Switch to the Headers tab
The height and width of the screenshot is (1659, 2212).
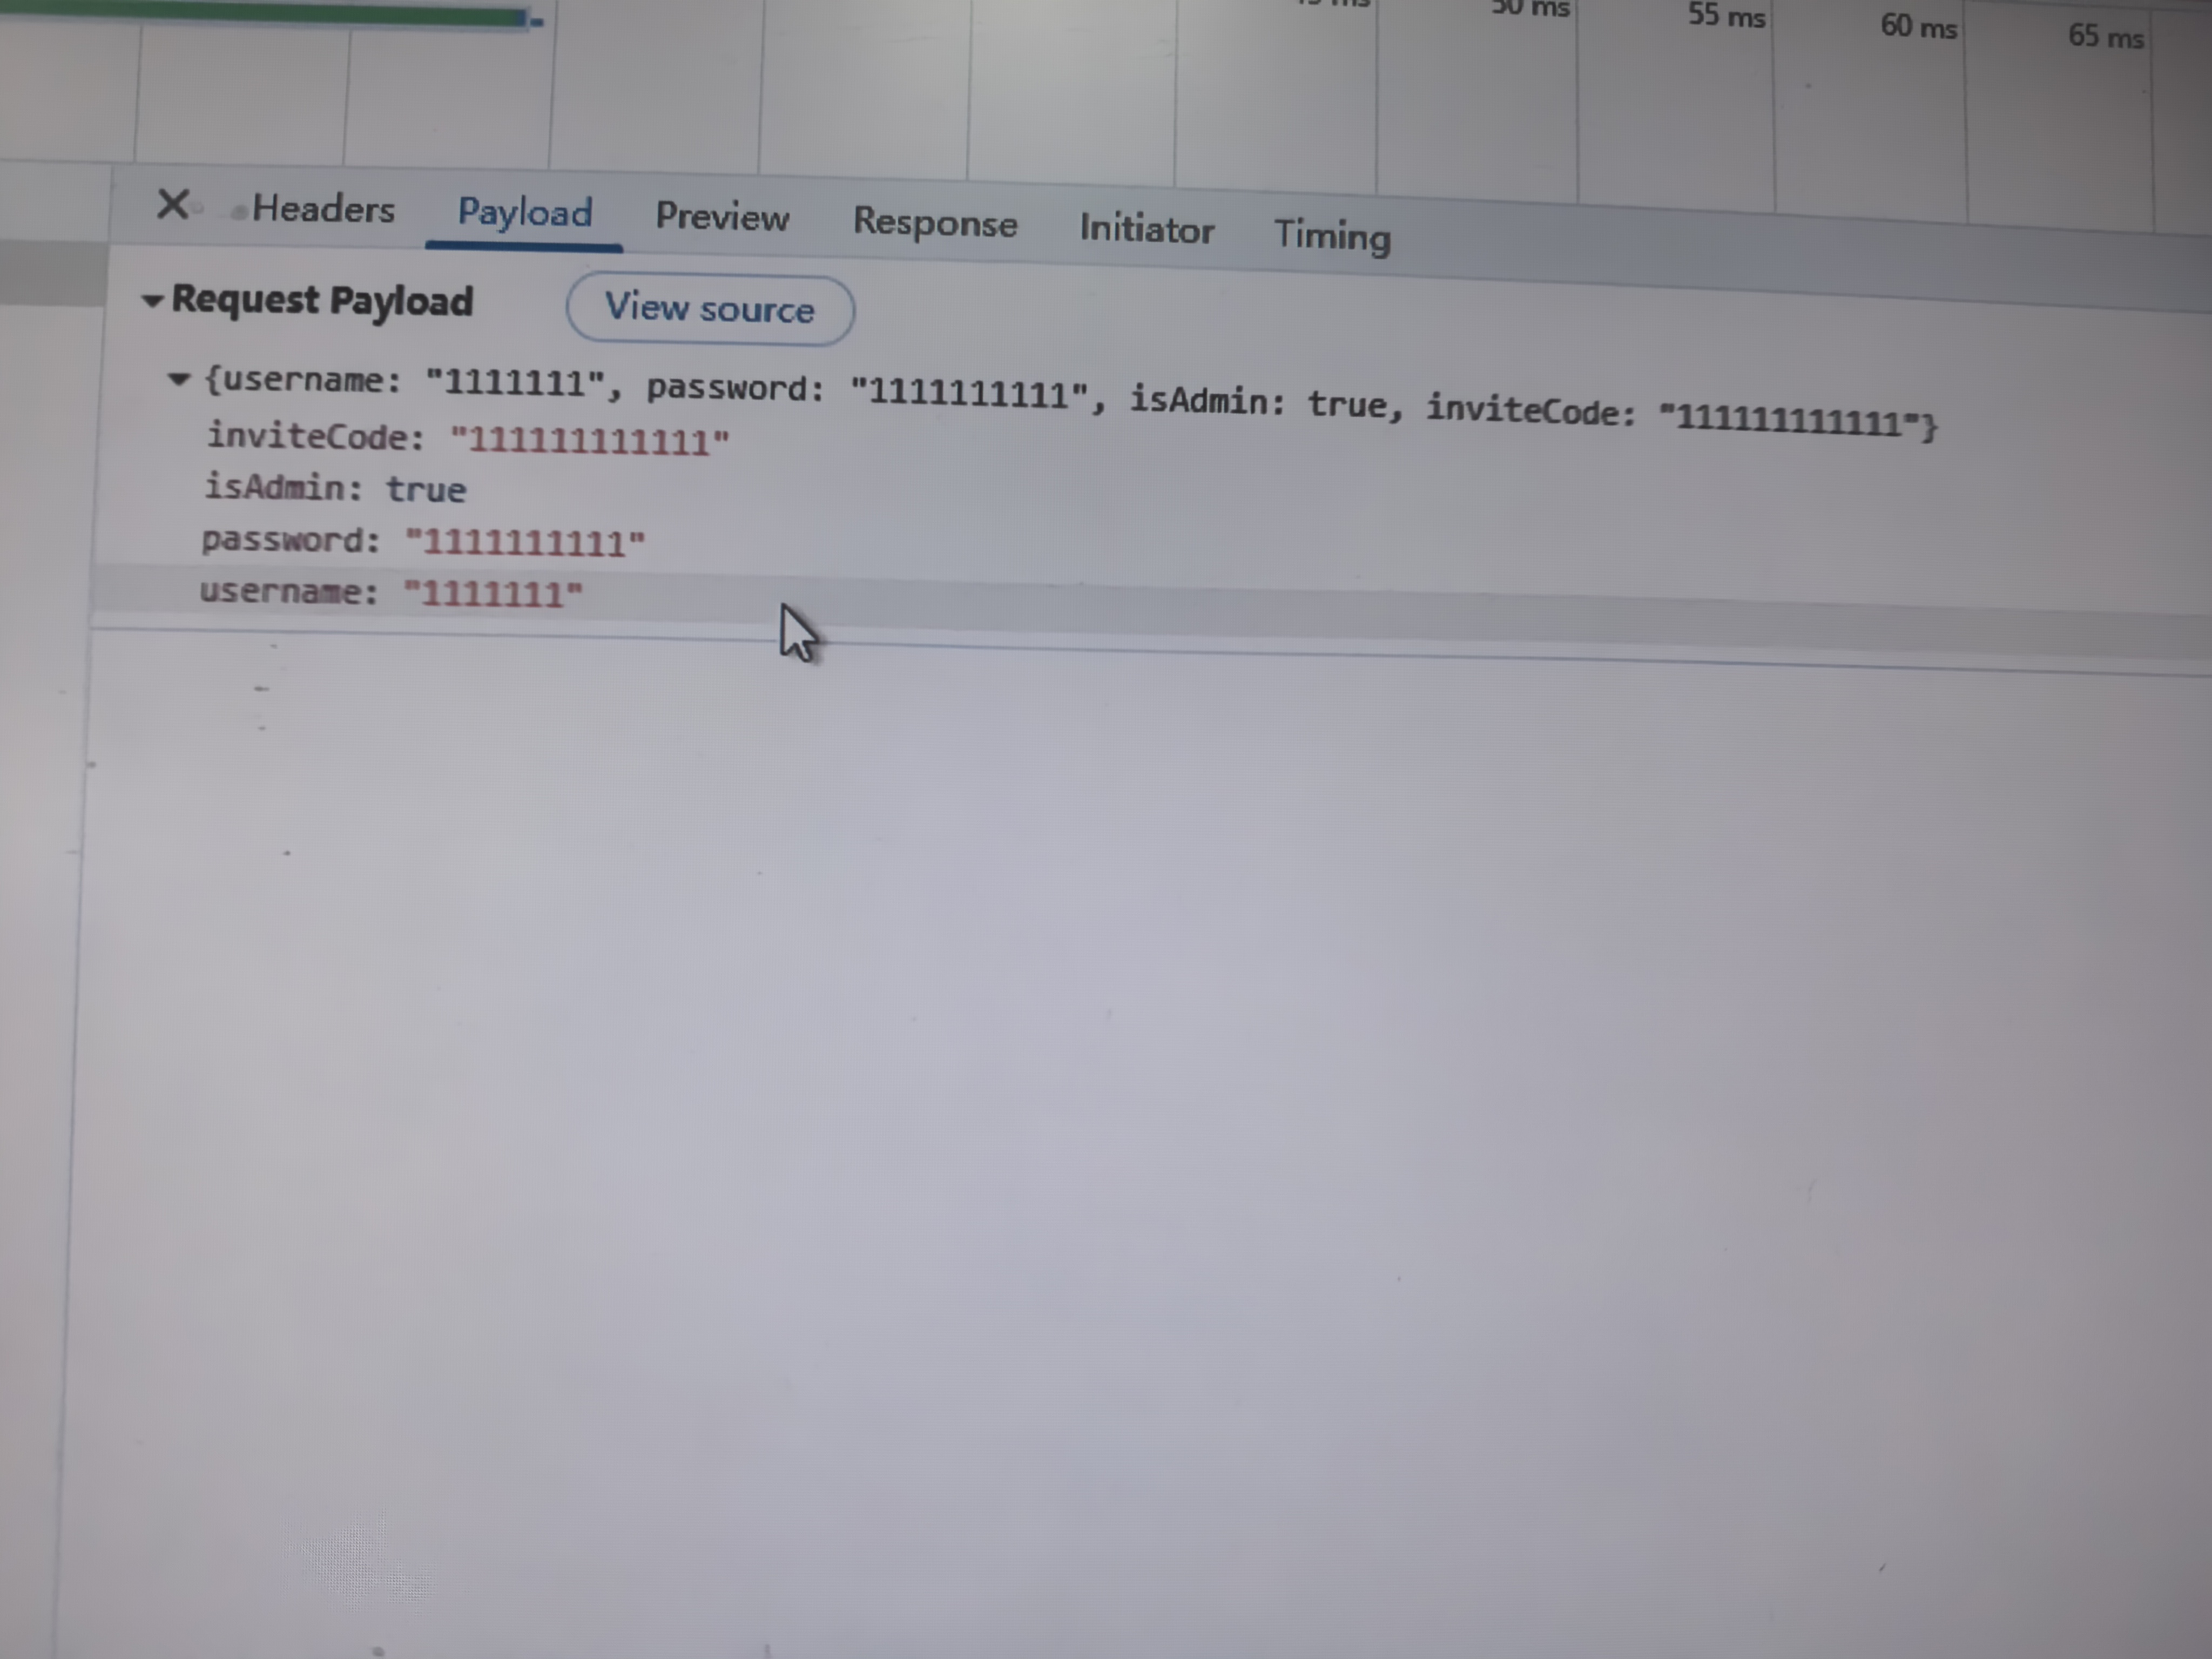pyautogui.click(x=322, y=210)
